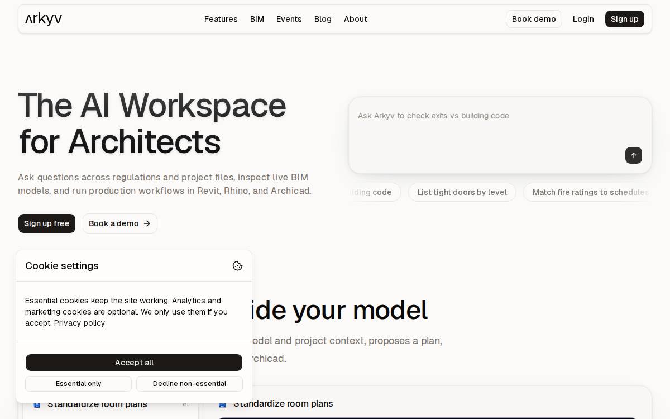Image resolution: width=670 pixels, height=419 pixels.
Task: Click Book demo in the header
Action: tap(534, 19)
